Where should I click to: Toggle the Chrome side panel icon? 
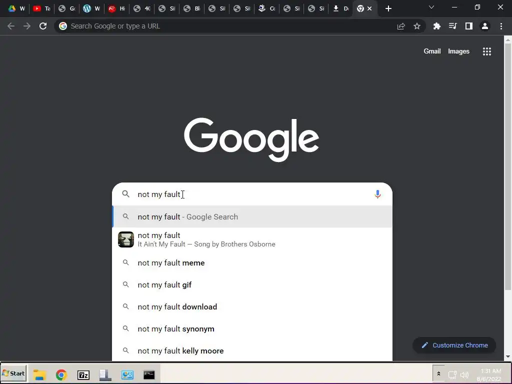coord(469,26)
